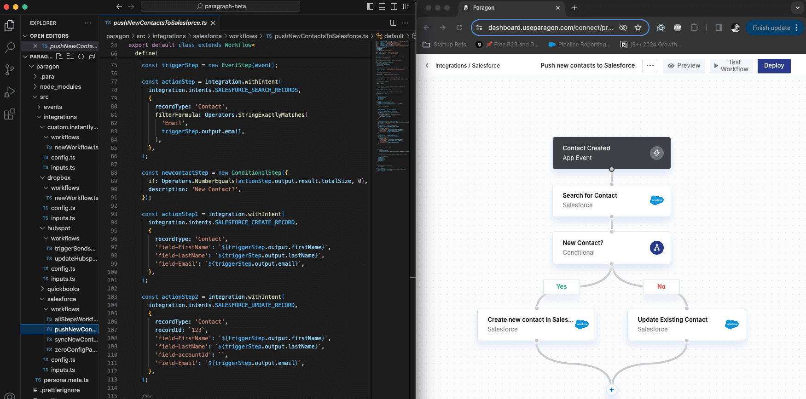Viewport: 806px width, 399px height.
Task: Click the split editor right icon
Action: point(393,23)
